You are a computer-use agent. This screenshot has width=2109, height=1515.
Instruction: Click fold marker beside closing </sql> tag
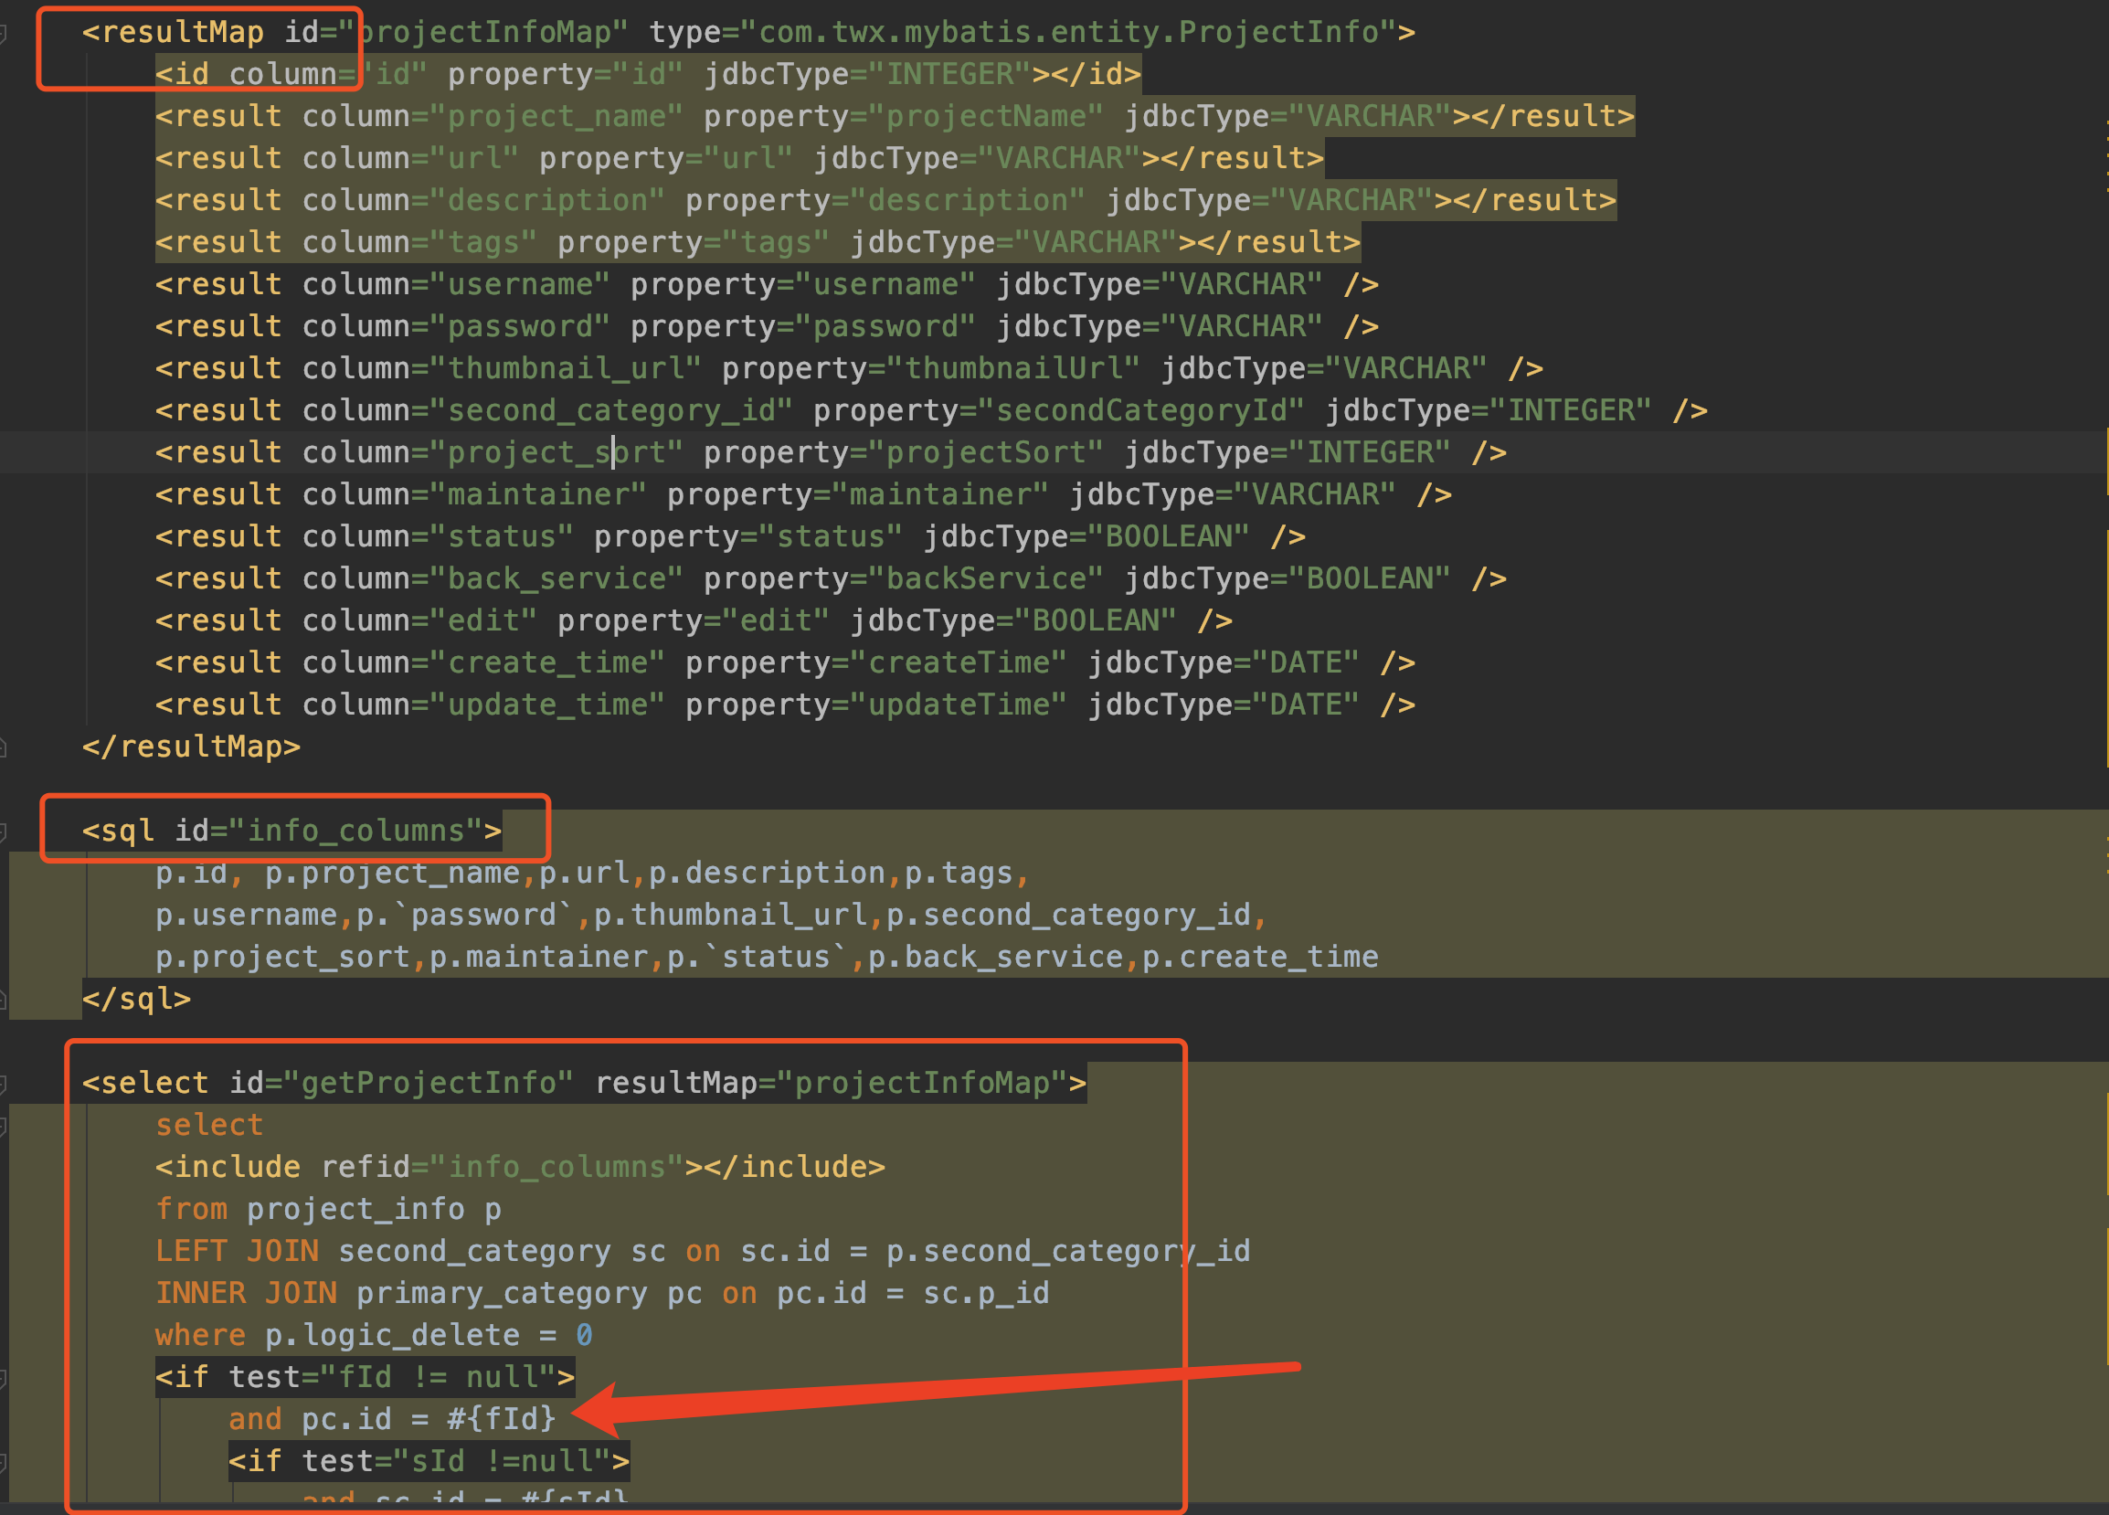pos(4,1000)
